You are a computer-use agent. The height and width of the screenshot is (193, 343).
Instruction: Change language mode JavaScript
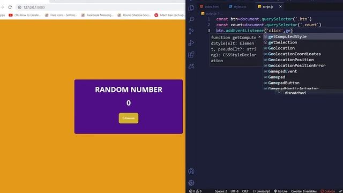coord(261,191)
